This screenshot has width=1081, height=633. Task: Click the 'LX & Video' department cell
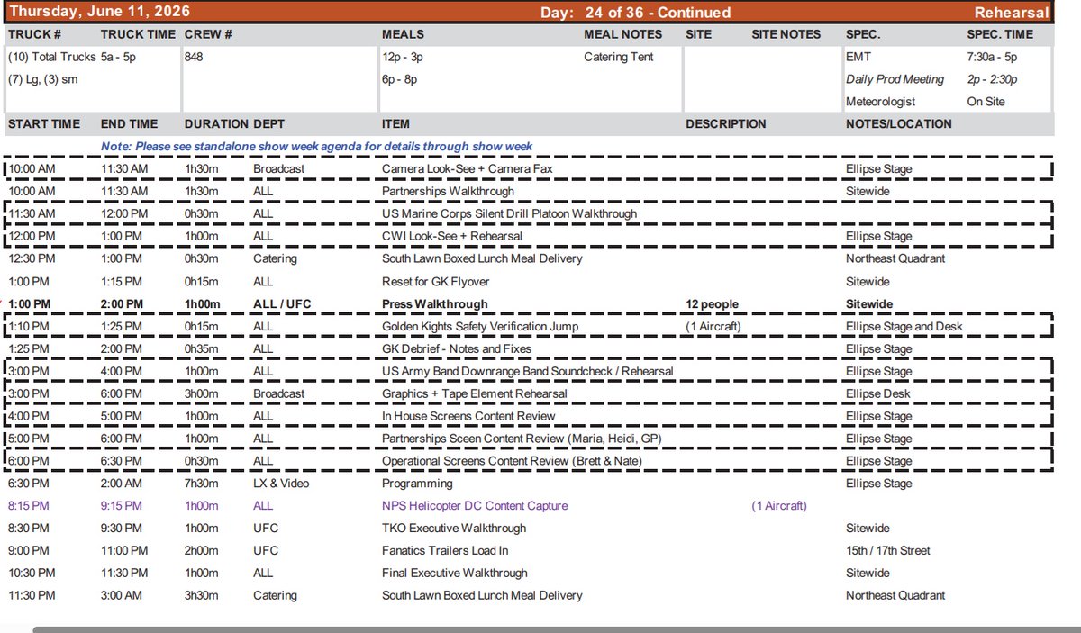(281, 484)
